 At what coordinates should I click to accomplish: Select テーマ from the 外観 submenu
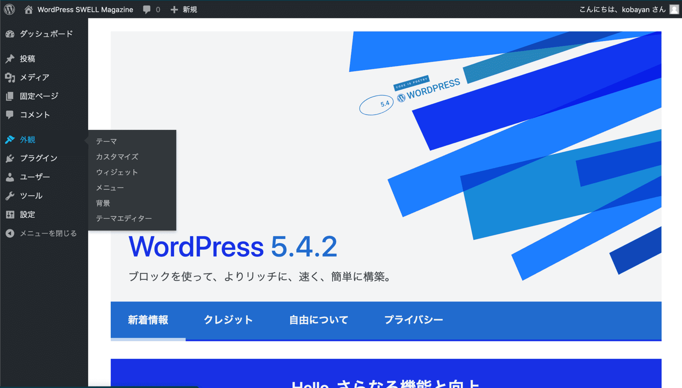tap(106, 142)
